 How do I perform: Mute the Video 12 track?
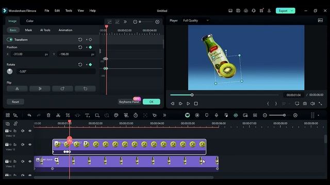point(23,161)
